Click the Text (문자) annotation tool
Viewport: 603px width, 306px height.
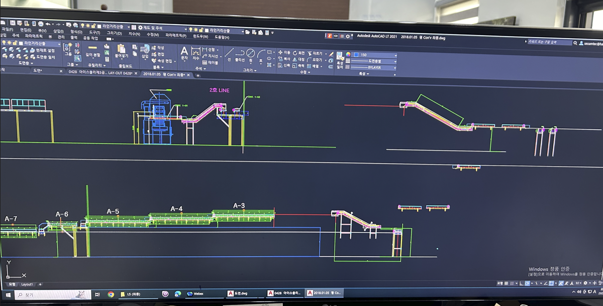coord(184,53)
